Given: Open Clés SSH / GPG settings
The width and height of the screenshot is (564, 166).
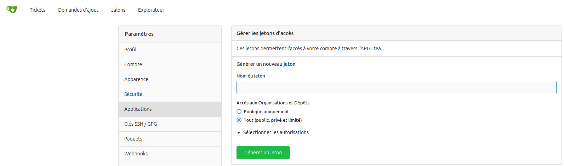Looking at the screenshot, I should (x=170, y=124).
